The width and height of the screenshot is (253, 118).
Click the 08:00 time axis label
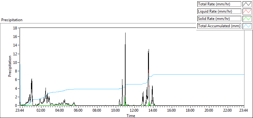pyautogui.click(x=97, y=111)
